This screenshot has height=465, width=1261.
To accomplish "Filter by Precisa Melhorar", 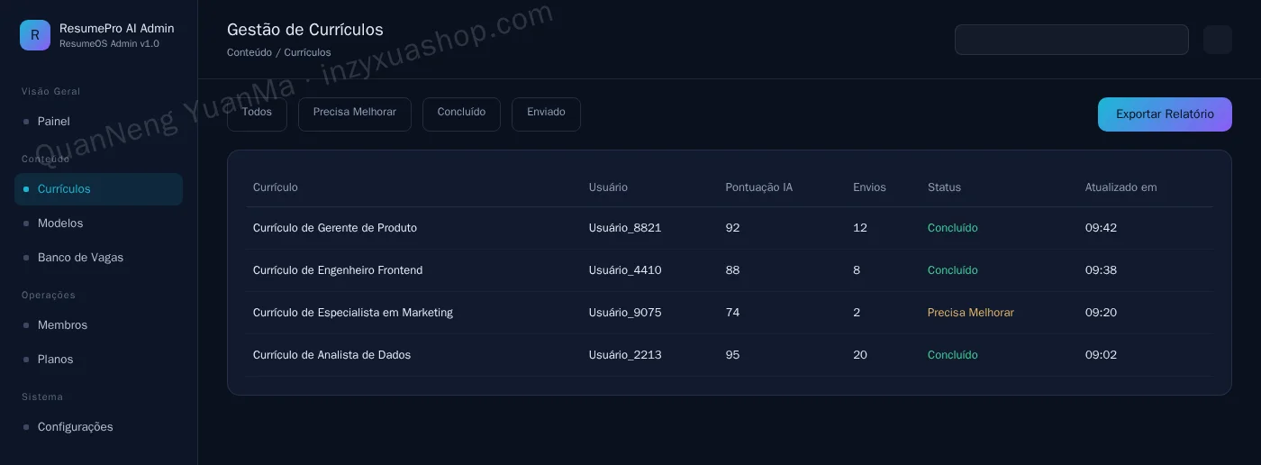I will 355,114.
